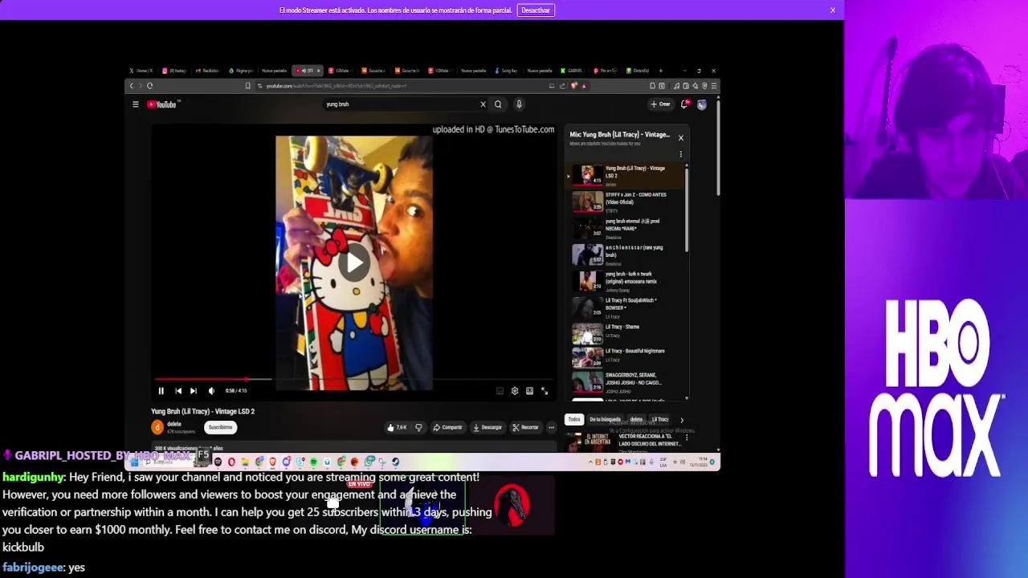
Task: Click the Compartir share button
Action: 447,427
